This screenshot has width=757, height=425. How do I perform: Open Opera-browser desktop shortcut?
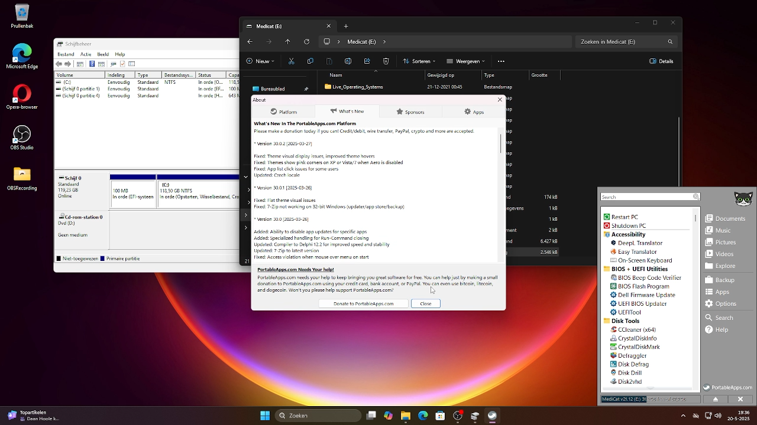pyautogui.click(x=22, y=97)
